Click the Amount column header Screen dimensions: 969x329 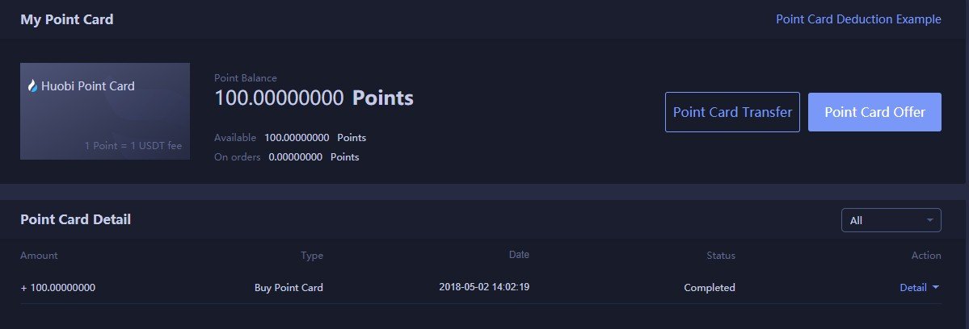click(x=39, y=255)
